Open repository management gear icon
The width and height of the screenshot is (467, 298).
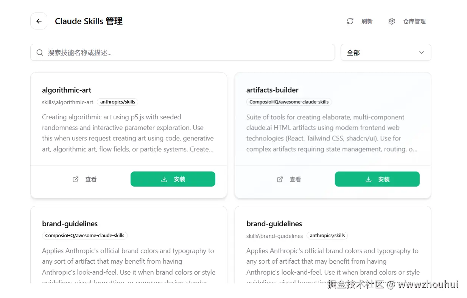(x=392, y=21)
